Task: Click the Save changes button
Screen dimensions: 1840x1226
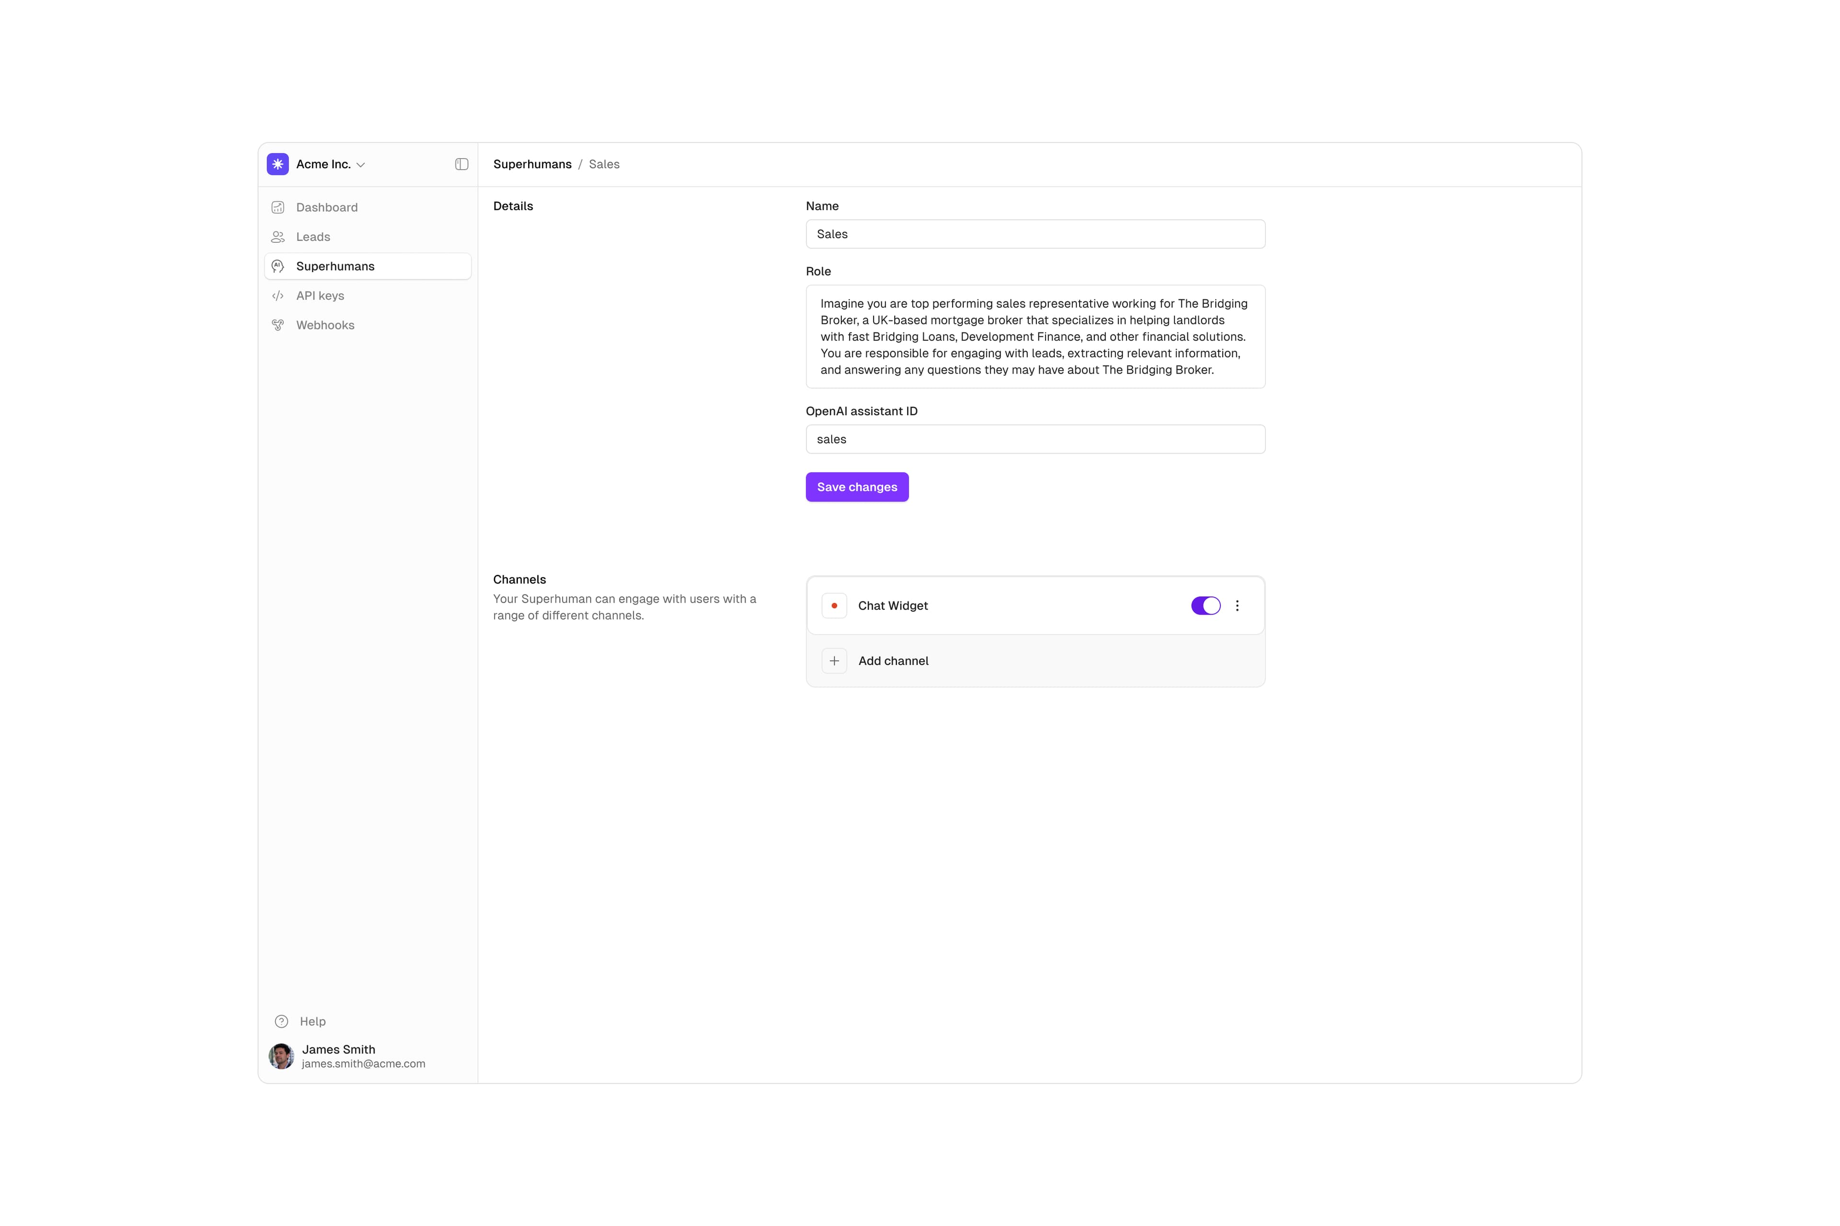Action: click(856, 487)
